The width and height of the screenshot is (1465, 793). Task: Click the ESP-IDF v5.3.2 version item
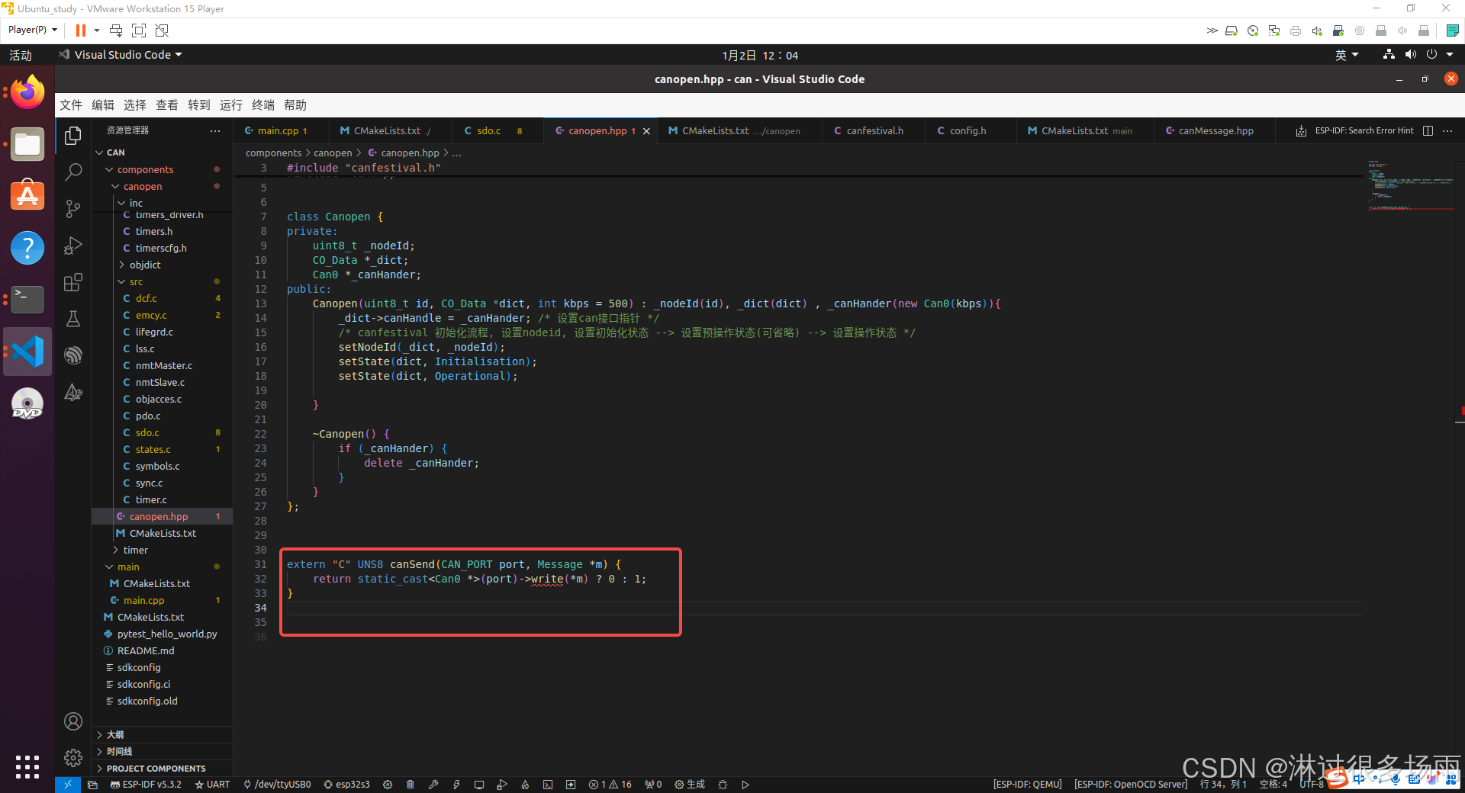(x=146, y=785)
